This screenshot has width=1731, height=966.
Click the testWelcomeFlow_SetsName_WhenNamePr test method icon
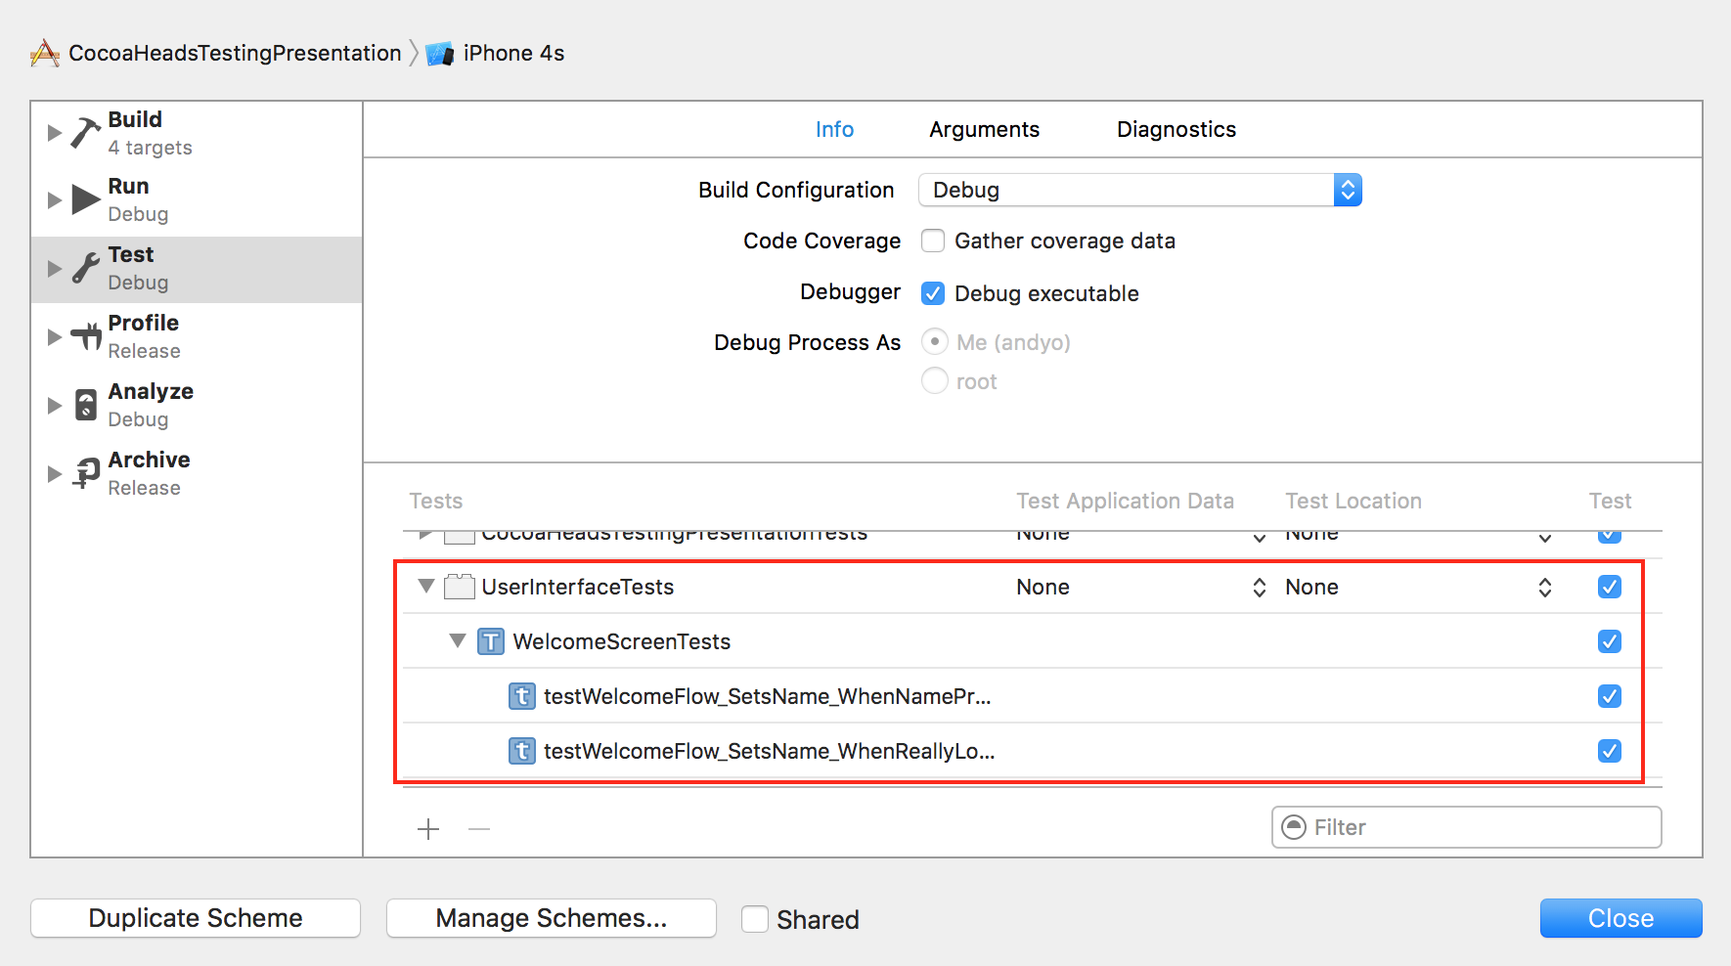[522, 696]
